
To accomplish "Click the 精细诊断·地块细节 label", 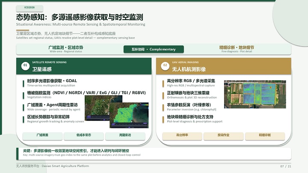I will click(x=237, y=47).
